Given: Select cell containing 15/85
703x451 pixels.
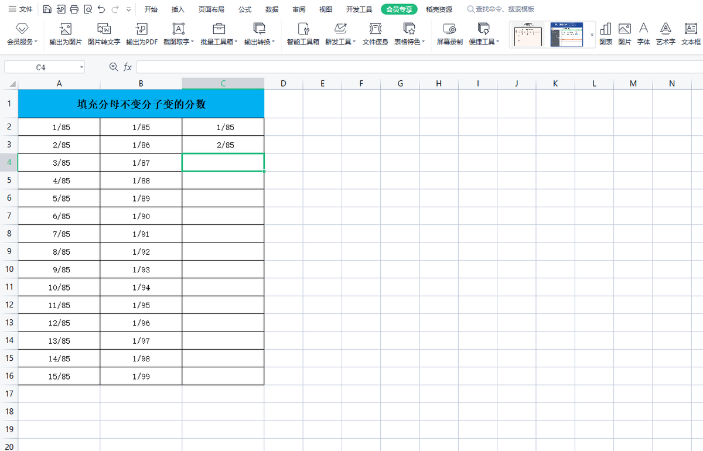Looking at the screenshot, I should pyautogui.click(x=59, y=376).
